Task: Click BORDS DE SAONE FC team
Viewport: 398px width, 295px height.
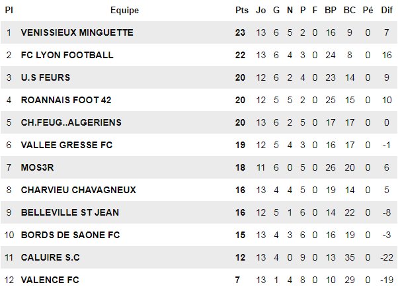Action: click(x=70, y=235)
